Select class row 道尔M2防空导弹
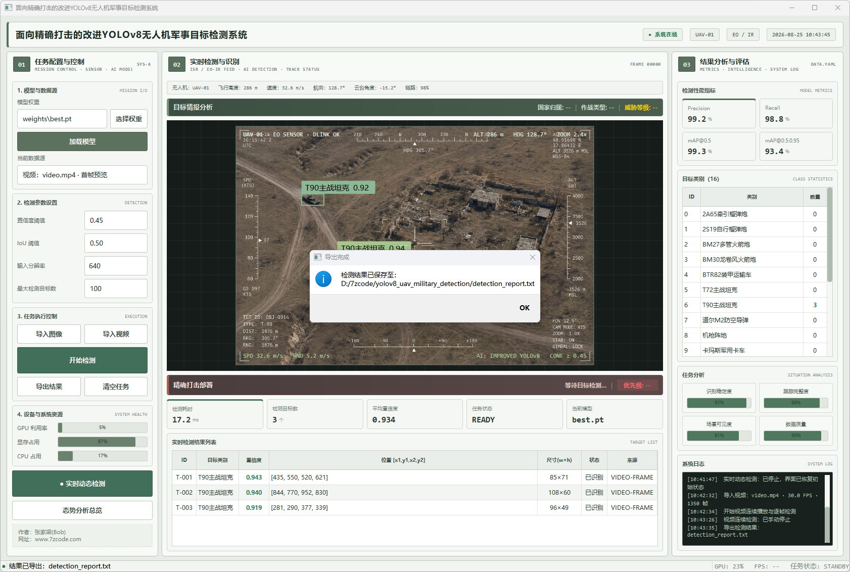Image resolution: width=850 pixels, height=572 pixels. [x=754, y=320]
